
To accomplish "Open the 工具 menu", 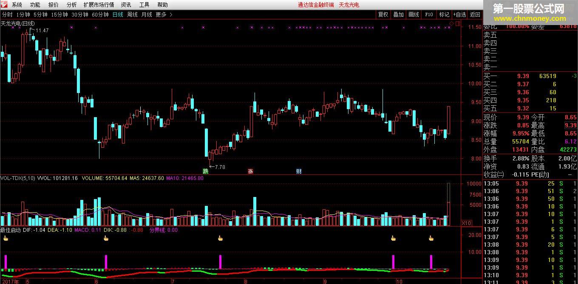I will tap(144, 5).
